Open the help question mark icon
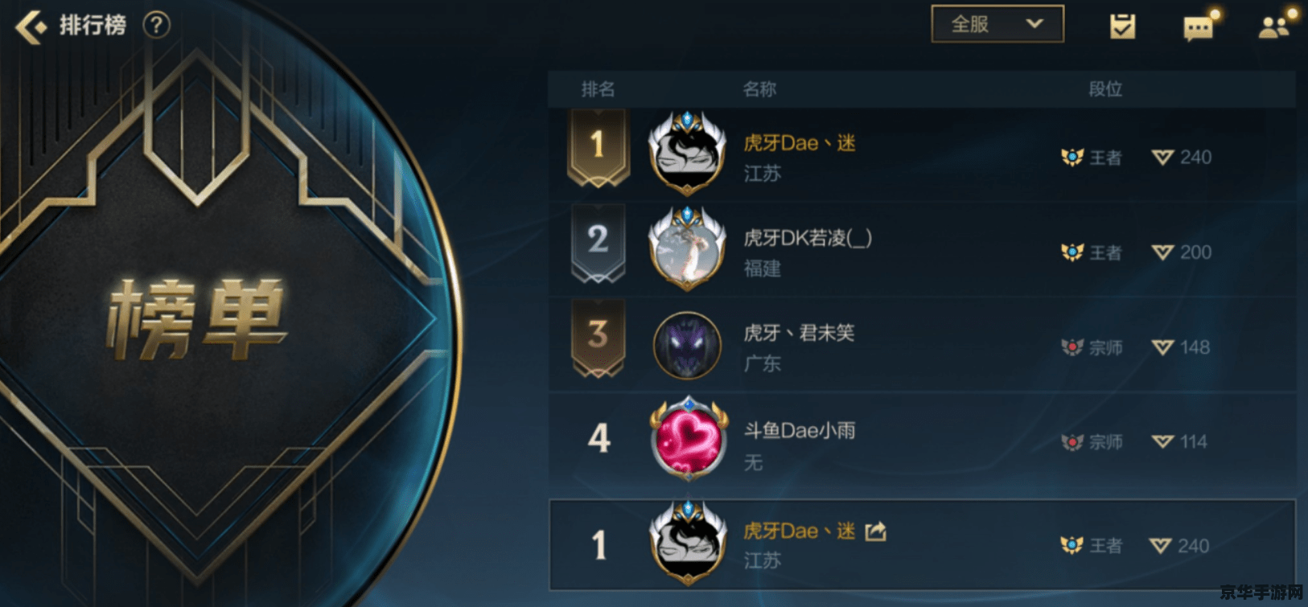Image resolution: width=1308 pixels, height=607 pixels. coord(156,26)
